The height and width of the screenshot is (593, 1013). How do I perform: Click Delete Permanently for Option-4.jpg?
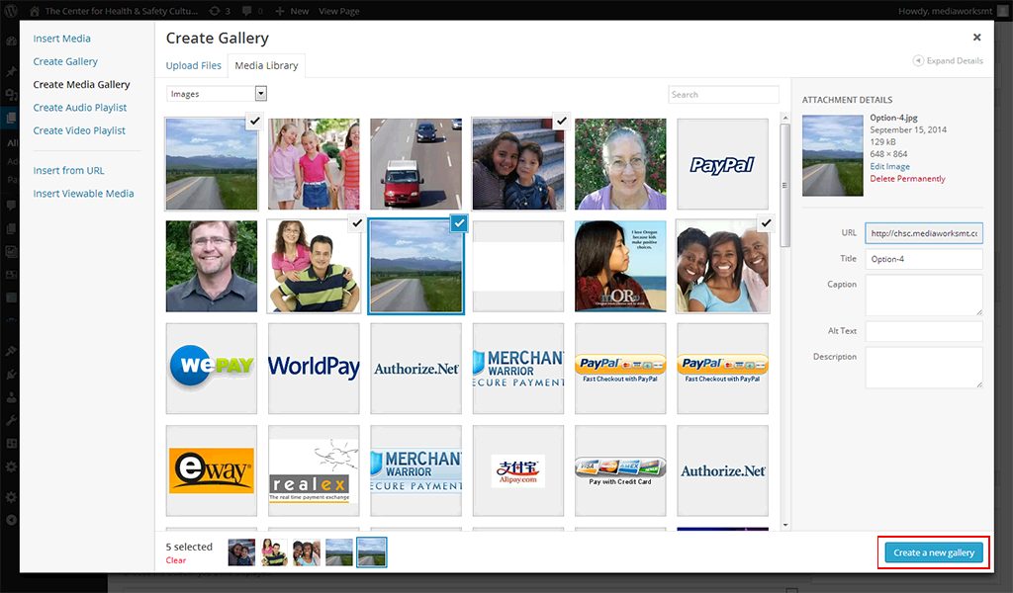coord(907,178)
